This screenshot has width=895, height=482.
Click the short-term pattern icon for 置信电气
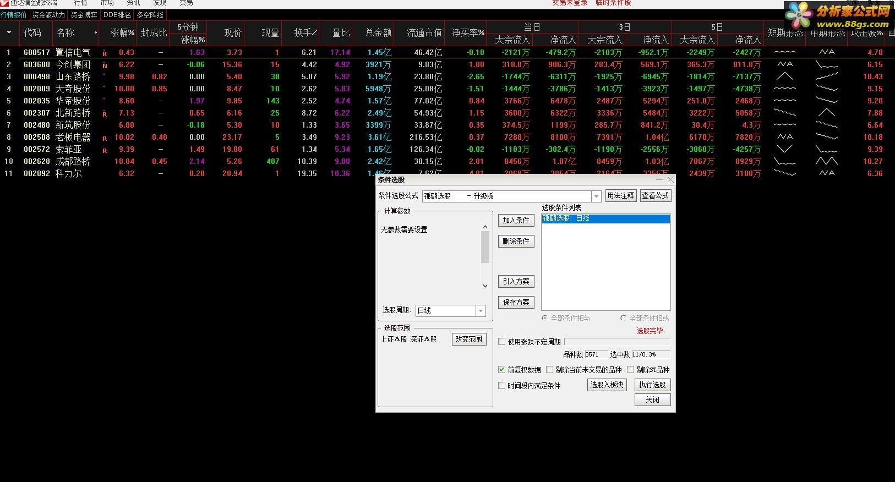[785, 52]
